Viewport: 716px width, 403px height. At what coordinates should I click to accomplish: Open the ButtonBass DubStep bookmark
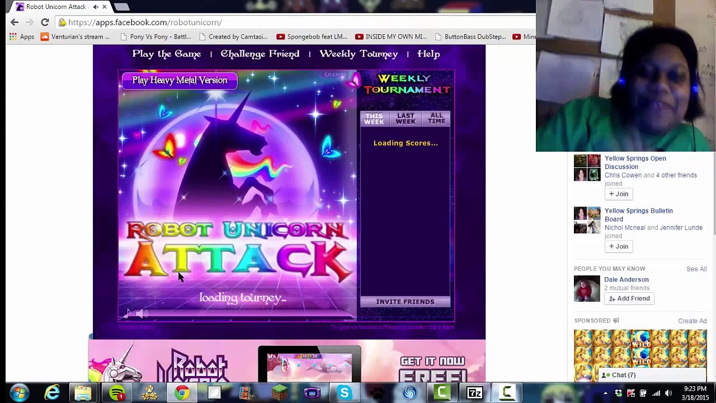(x=470, y=37)
